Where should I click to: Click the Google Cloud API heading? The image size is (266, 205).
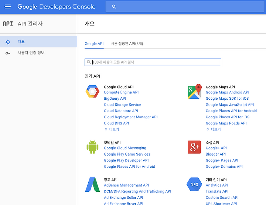tap(119, 87)
